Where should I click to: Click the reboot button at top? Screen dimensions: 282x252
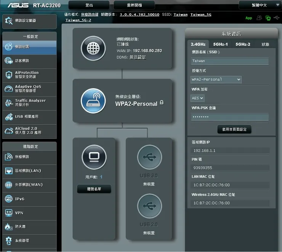tap(135, 5)
